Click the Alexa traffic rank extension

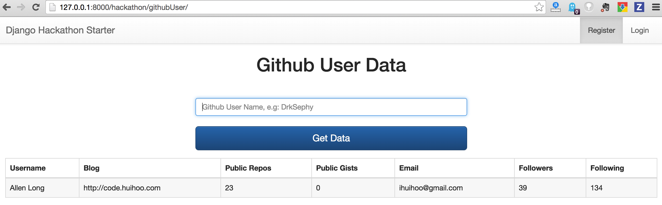click(x=555, y=7)
